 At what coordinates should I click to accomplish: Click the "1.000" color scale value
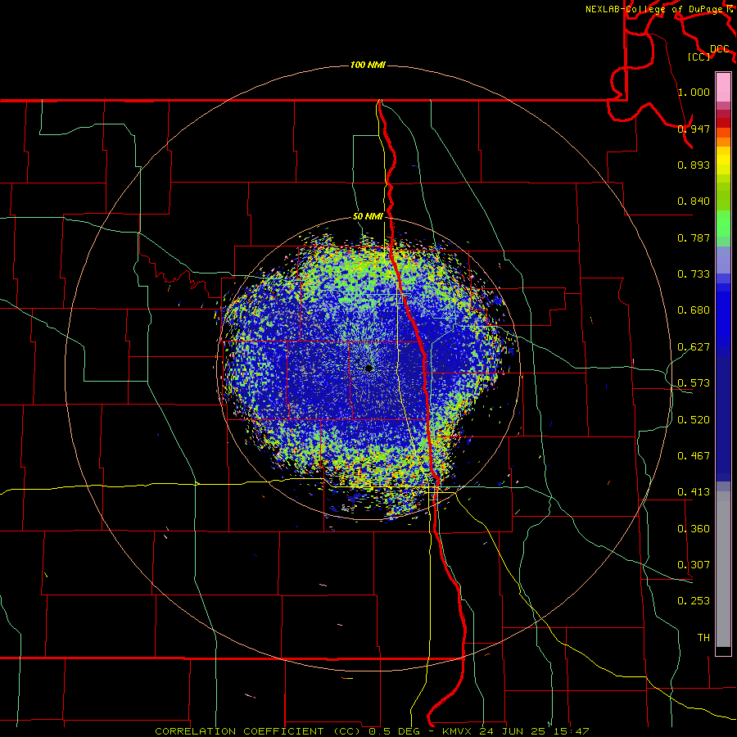coord(694,92)
